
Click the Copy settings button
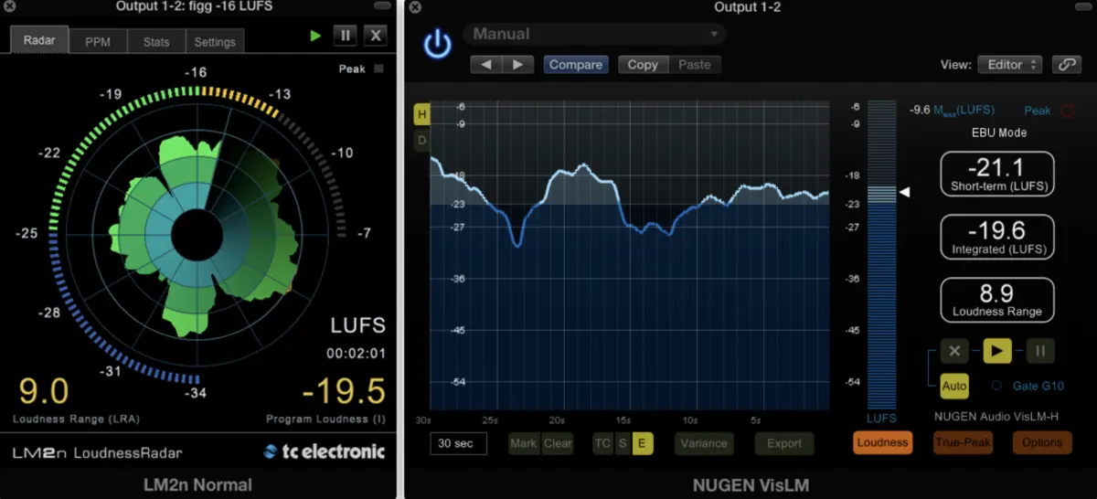coord(643,65)
